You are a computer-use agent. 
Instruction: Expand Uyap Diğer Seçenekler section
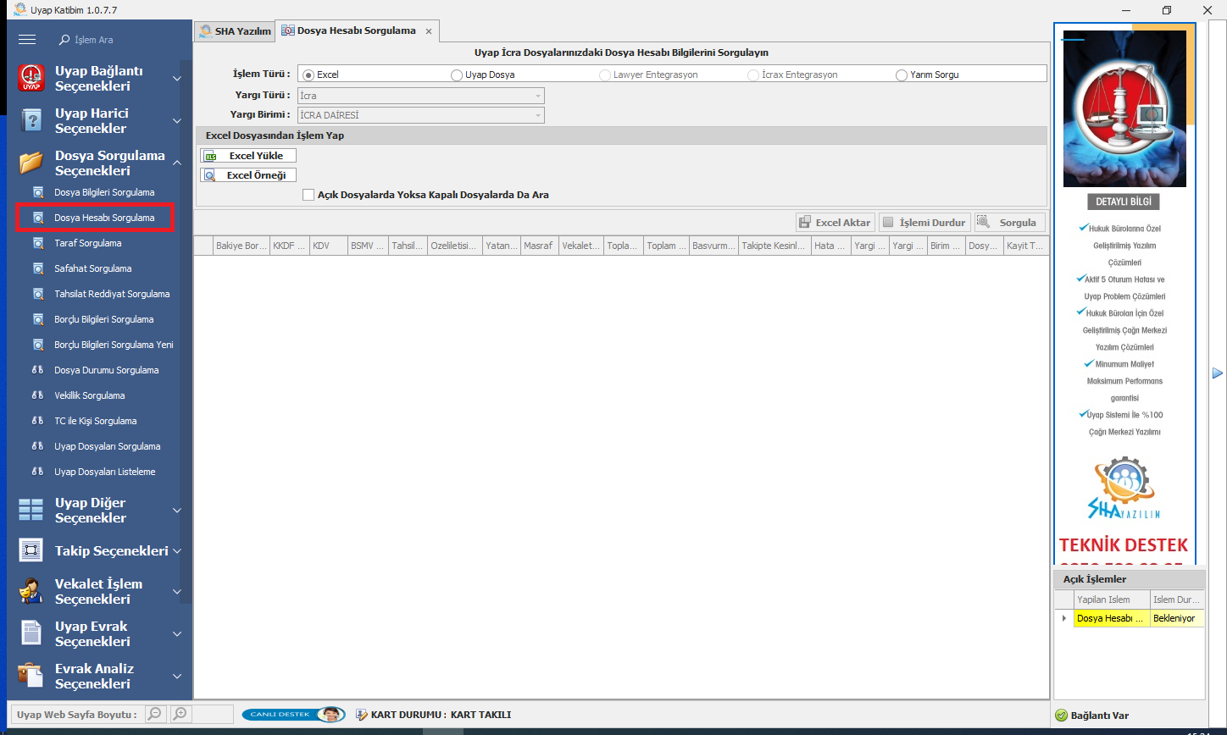(x=177, y=510)
